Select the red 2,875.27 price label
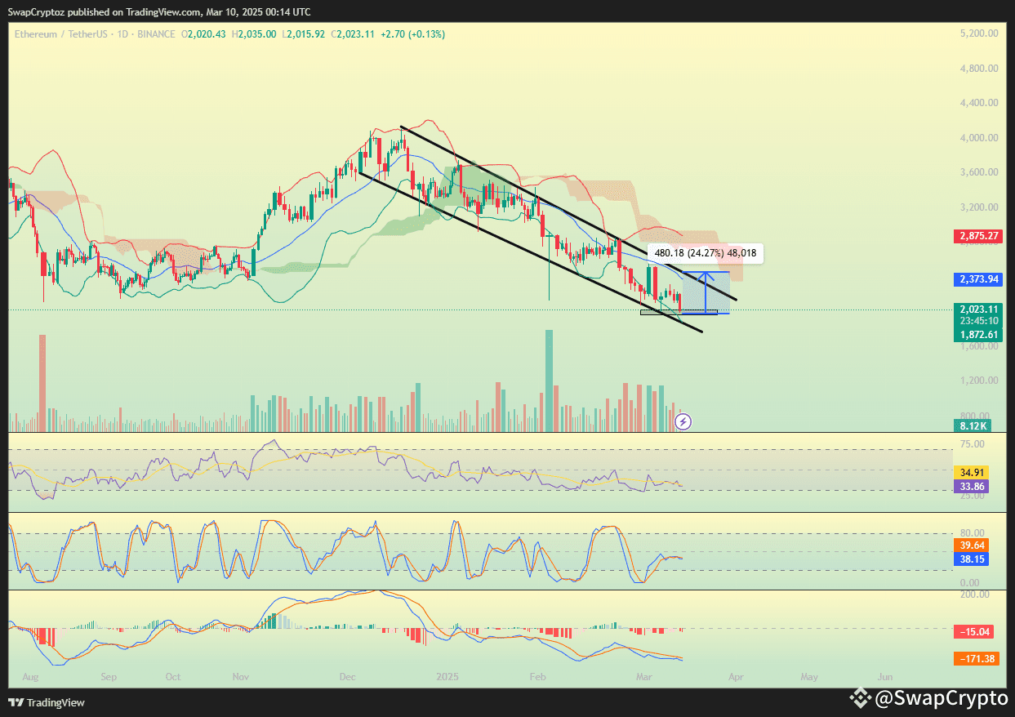Viewport: 1015px width, 717px height. click(x=977, y=235)
